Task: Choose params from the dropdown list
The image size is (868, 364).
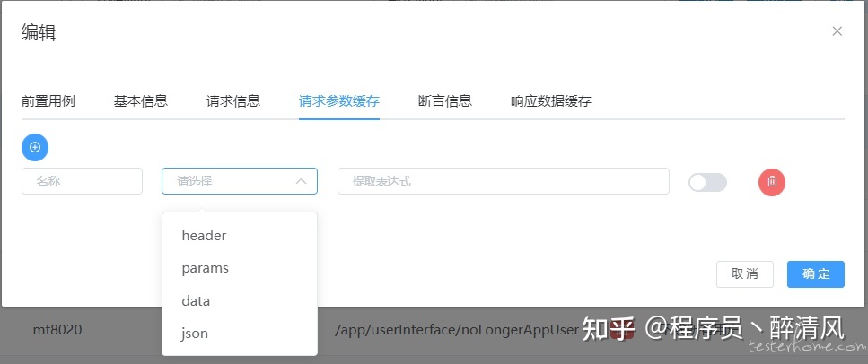Action: [239, 268]
